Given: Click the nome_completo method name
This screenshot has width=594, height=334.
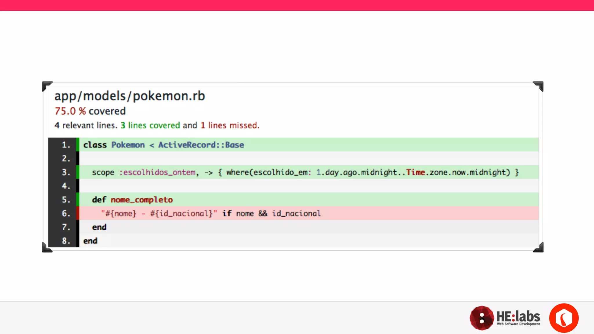Looking at the screenshot, I should click(142, 199).
